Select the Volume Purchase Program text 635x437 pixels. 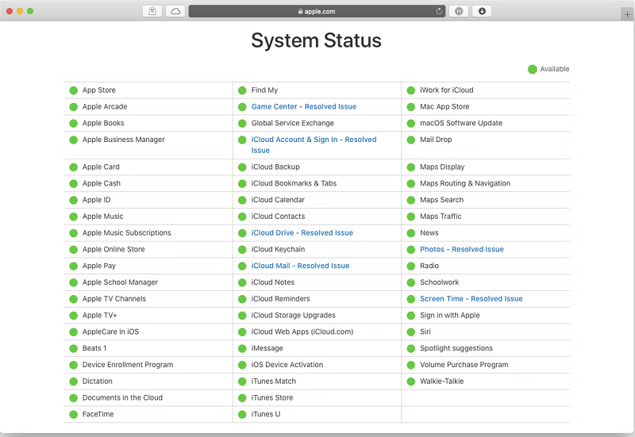(464, 365)
